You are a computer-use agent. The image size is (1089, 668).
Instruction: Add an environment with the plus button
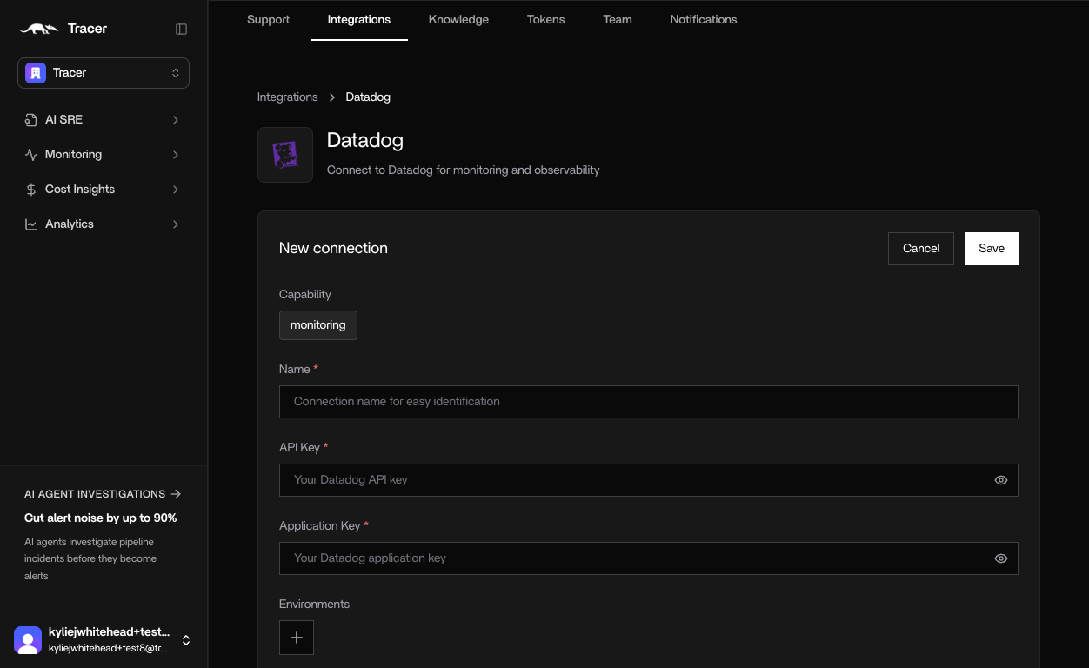pos(296,637)
